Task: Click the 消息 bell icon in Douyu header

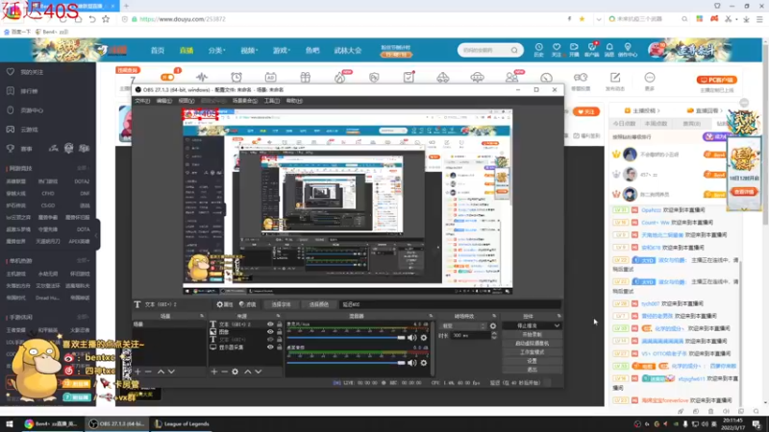Action: [x=609, y=47]
